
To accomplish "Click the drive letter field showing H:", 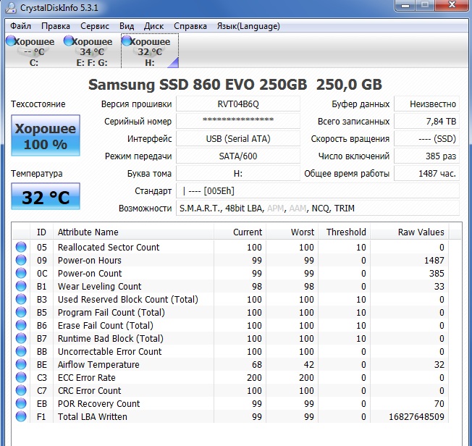I will 237,174.
